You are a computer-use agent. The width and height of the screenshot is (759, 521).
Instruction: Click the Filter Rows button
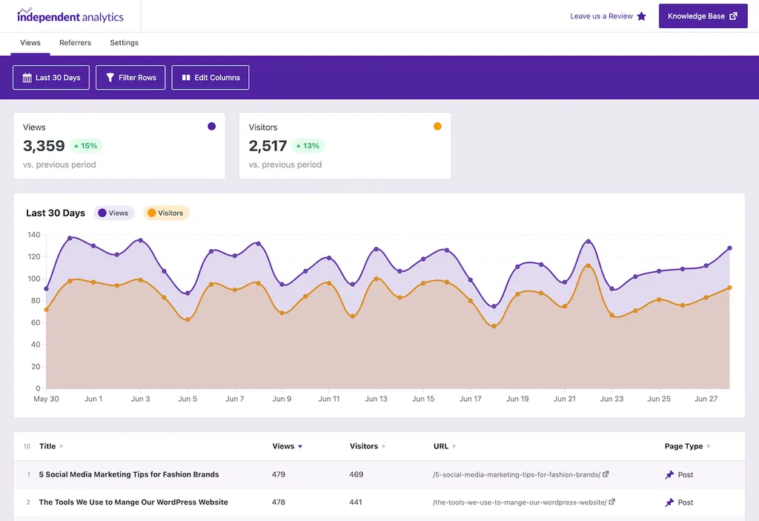(x=130, y=78)
